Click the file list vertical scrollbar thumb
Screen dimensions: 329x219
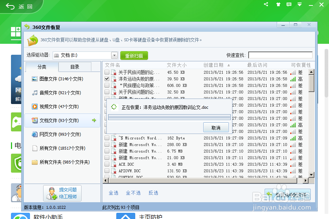[x=311, y=84]
